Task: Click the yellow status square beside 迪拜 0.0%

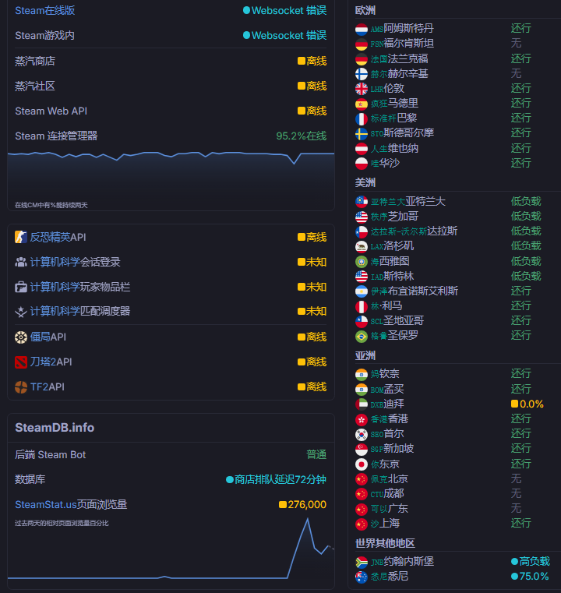Action: (514, 404)
